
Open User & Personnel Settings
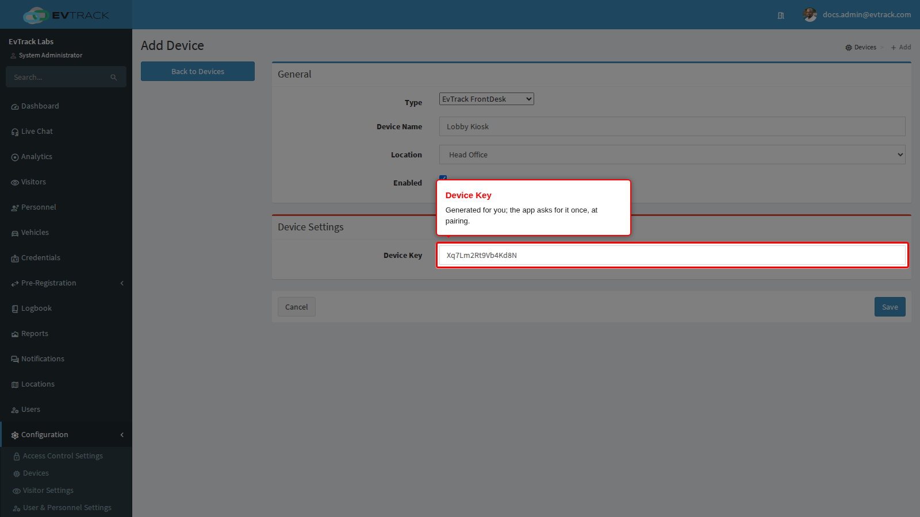(x=67, y=508)
